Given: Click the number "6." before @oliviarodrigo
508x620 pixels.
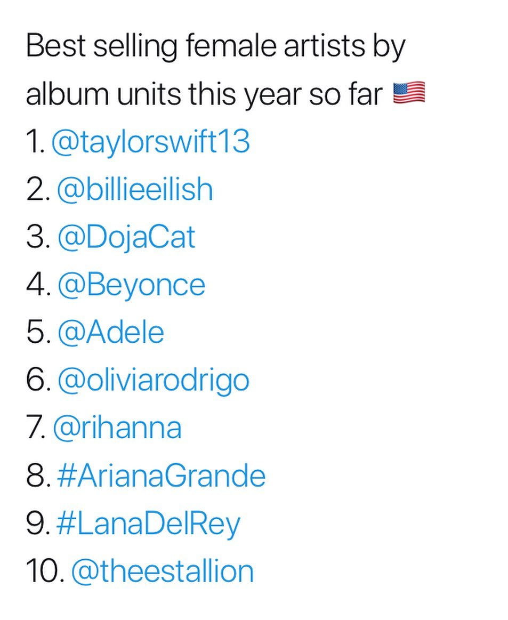Looking at the screenshot, I should pyautogui.click(x=38, y=381).
